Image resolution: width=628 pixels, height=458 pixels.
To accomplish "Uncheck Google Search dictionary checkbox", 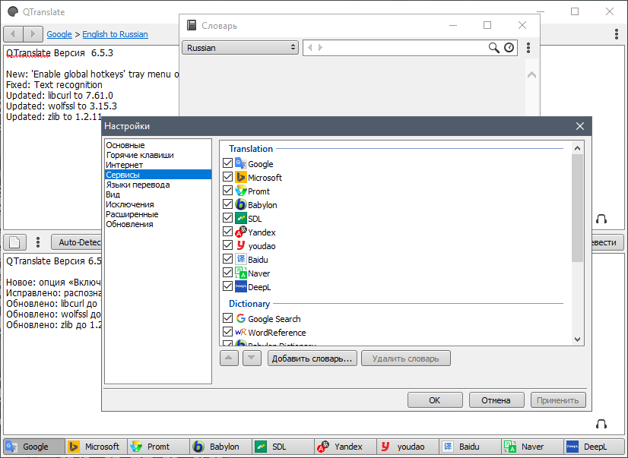I will [227, 318].
